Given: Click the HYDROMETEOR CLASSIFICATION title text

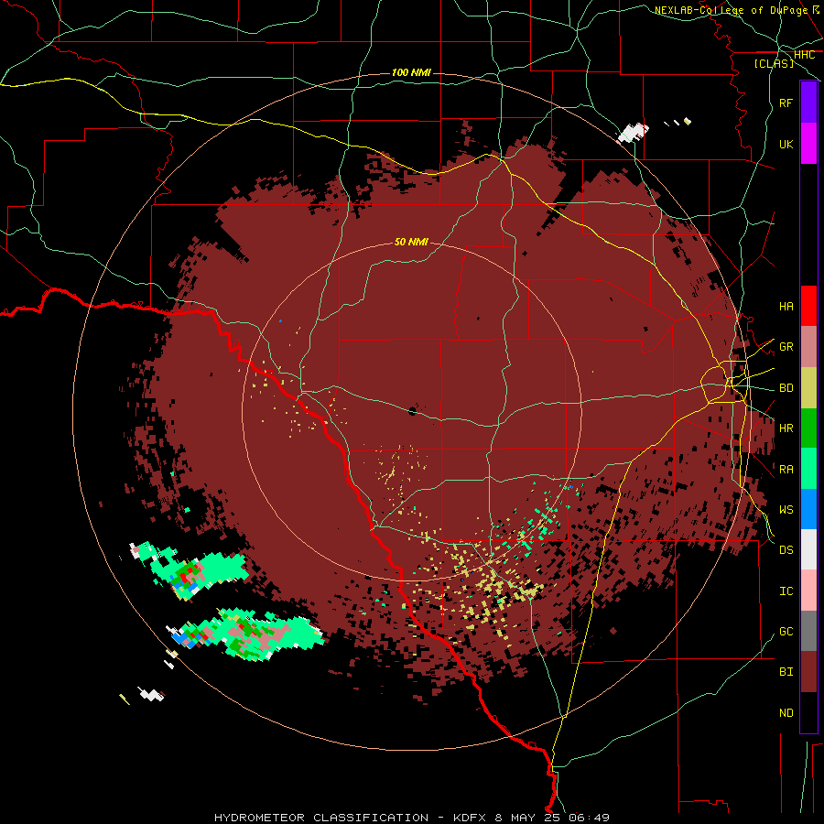Looking at the screenshot, I should 321,818.
